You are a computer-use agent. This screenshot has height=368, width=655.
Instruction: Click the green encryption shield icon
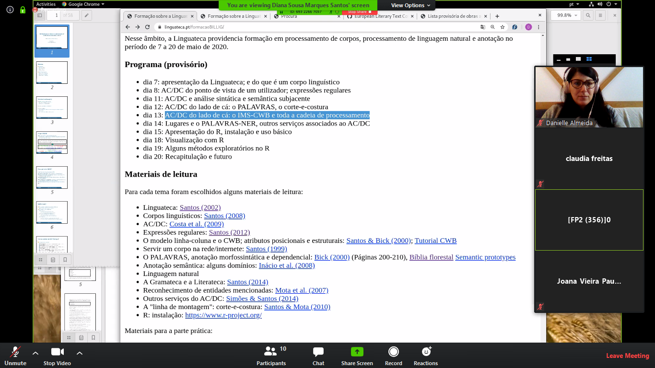(x=23, y=9)
